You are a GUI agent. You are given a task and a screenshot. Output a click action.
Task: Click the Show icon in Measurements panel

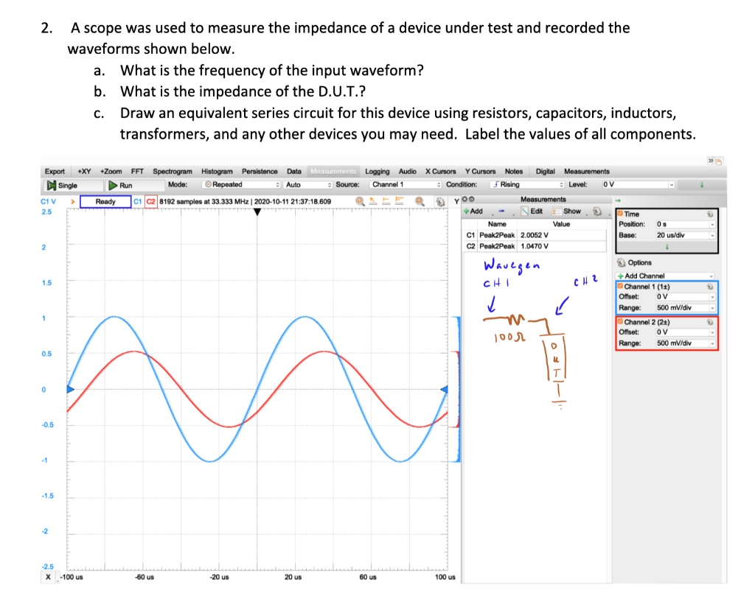[557, 211]
